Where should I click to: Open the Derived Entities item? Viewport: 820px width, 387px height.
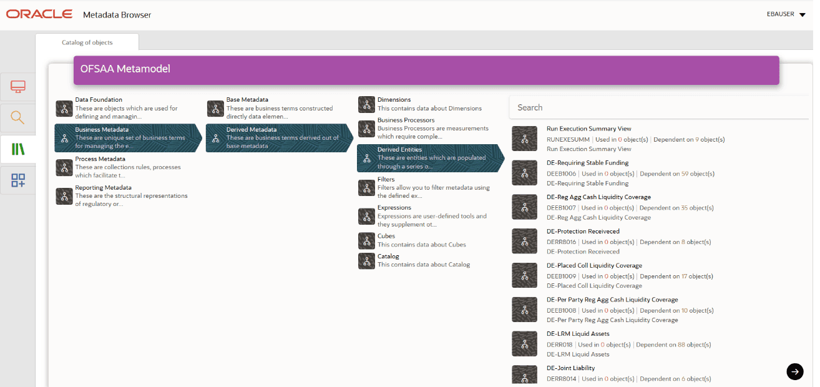tap(431, 159)
